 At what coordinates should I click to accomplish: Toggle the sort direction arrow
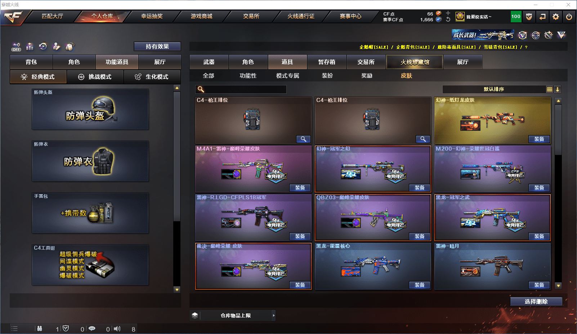click(558, 89)
